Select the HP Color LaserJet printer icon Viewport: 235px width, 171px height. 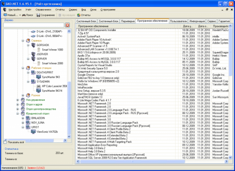[39, 86]
